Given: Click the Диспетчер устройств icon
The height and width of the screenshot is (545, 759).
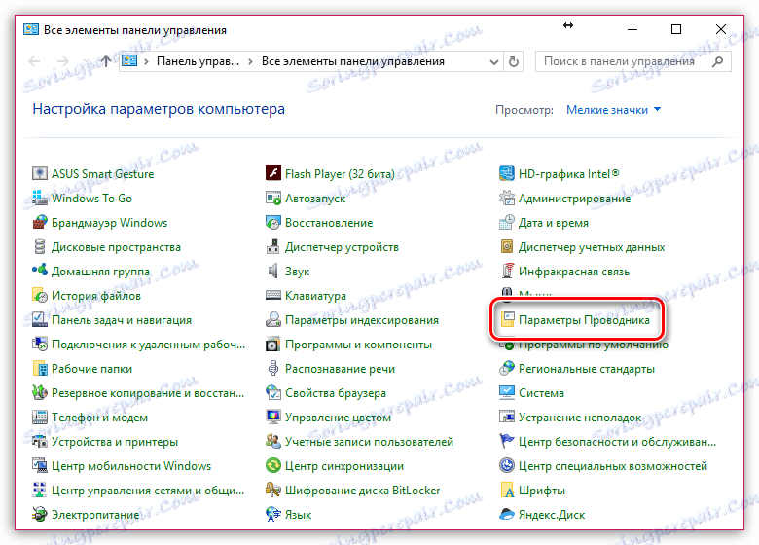Looking at the screenshot, I should (x=273, y=246).
